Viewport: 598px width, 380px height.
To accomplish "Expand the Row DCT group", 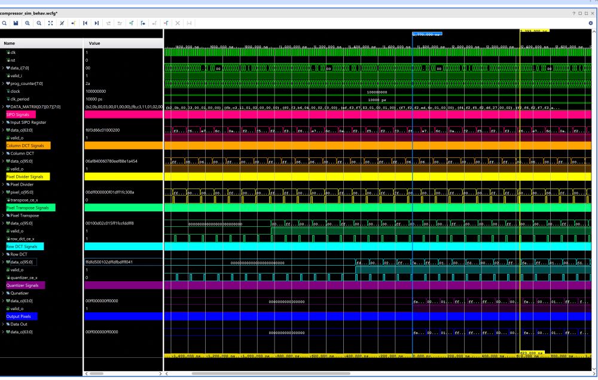I will click(3, 254).
